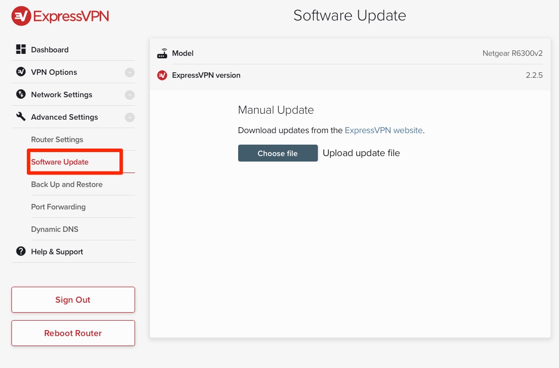Select Back Up and Restore
The height and width of the screenshot is (368, 559).
[x=67, y=184]
